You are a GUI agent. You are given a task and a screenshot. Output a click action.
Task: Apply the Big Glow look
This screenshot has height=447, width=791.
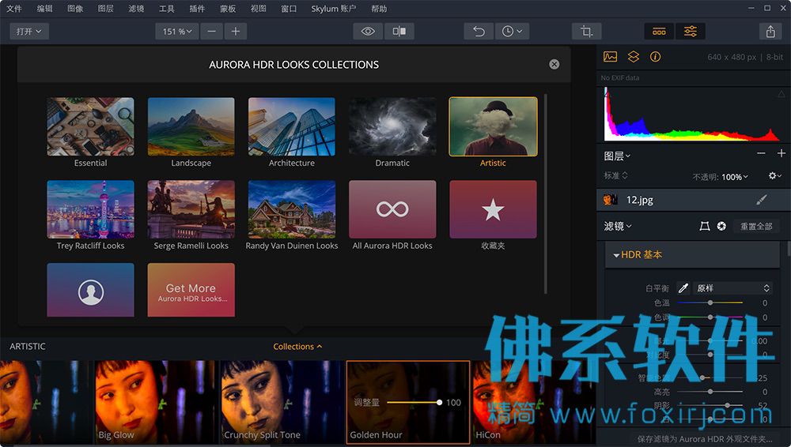[157, 402]
